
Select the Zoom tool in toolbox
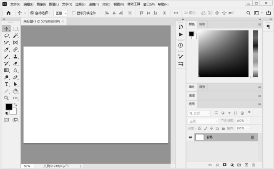click(7, 98)
